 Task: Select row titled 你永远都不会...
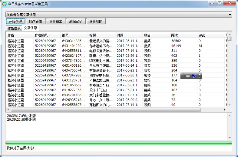[x=116, y=46]
